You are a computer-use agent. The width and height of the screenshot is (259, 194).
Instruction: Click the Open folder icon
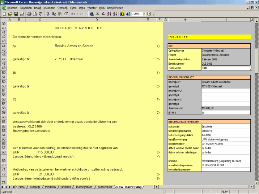10,14
